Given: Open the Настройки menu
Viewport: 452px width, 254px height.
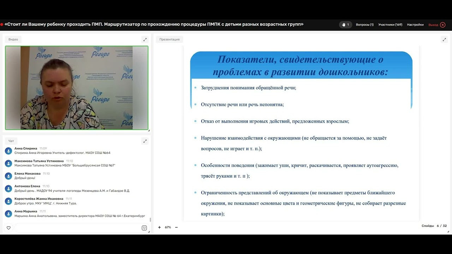Looking at the screenshot, I should tap(415, 25).
